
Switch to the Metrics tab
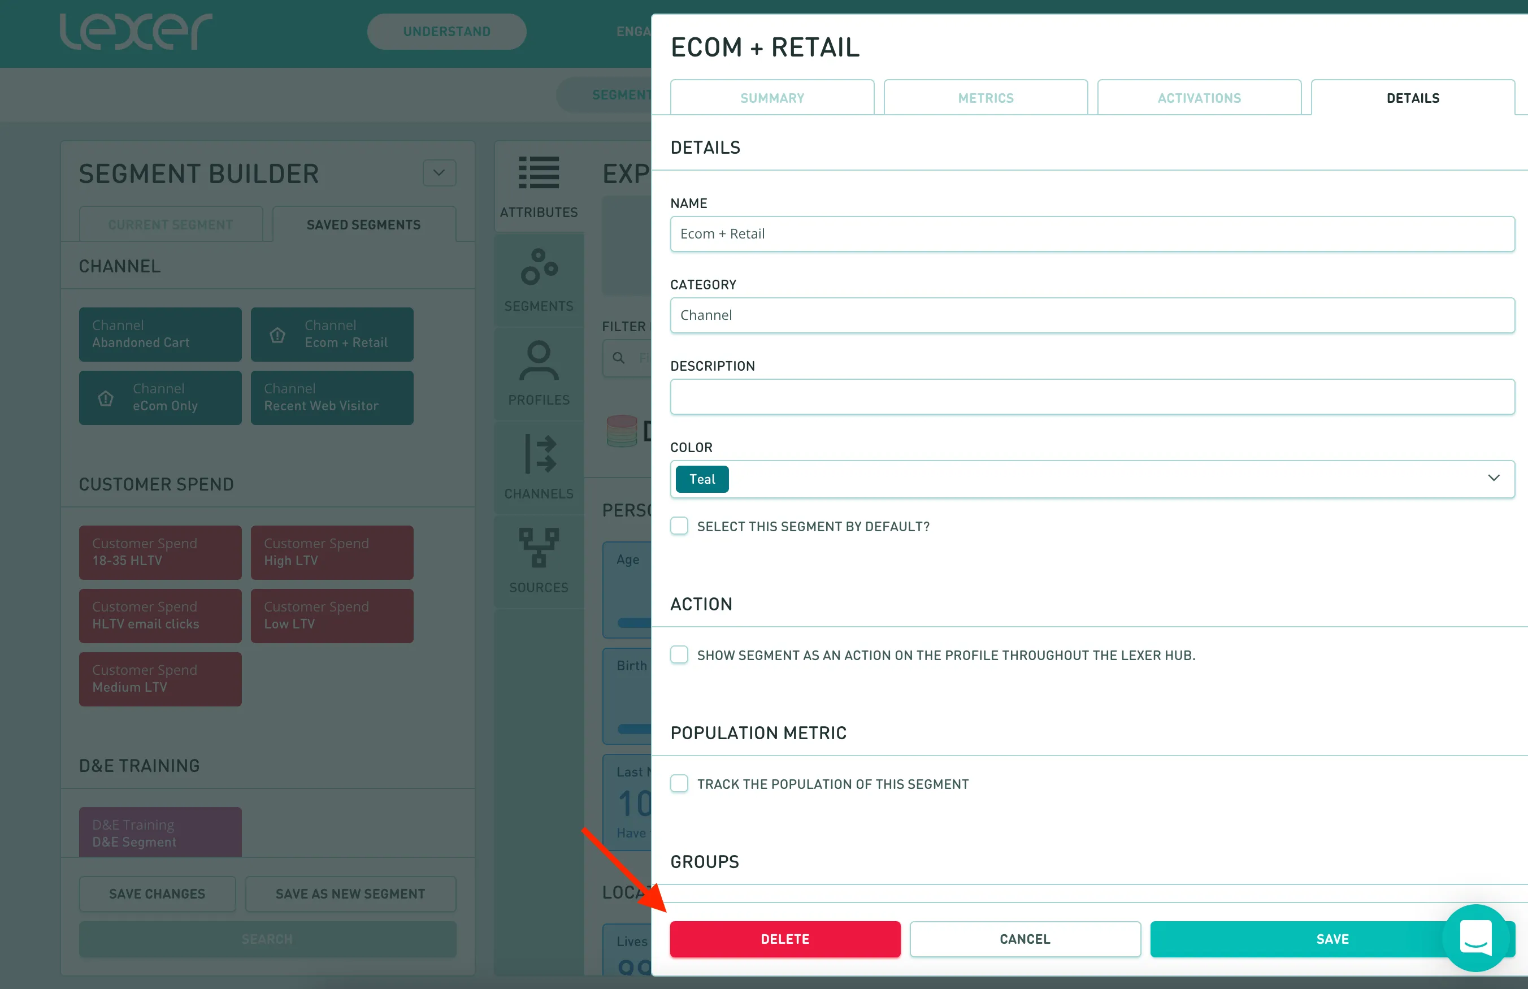pyautogui.click(x=986, y=98)
